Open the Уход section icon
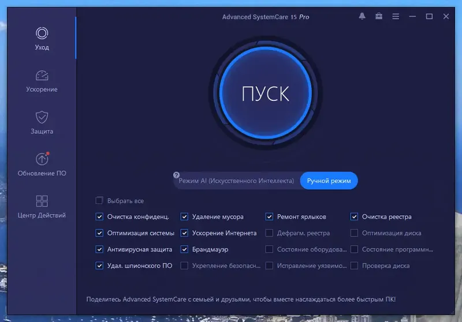 (42, 33)
